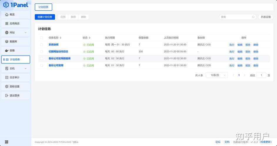Expand the 主机 sidebar submenu chevron
277x146 pixels.
(26, 69)
